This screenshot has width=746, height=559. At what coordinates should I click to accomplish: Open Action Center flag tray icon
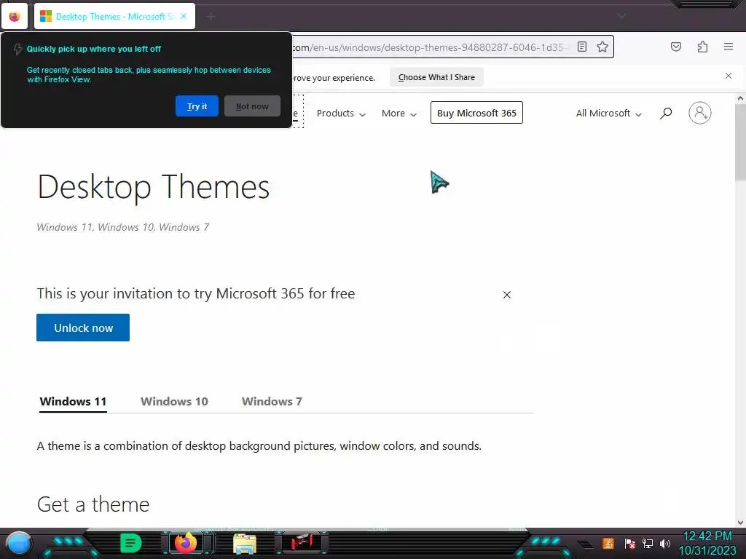click(x=629, y=543)
